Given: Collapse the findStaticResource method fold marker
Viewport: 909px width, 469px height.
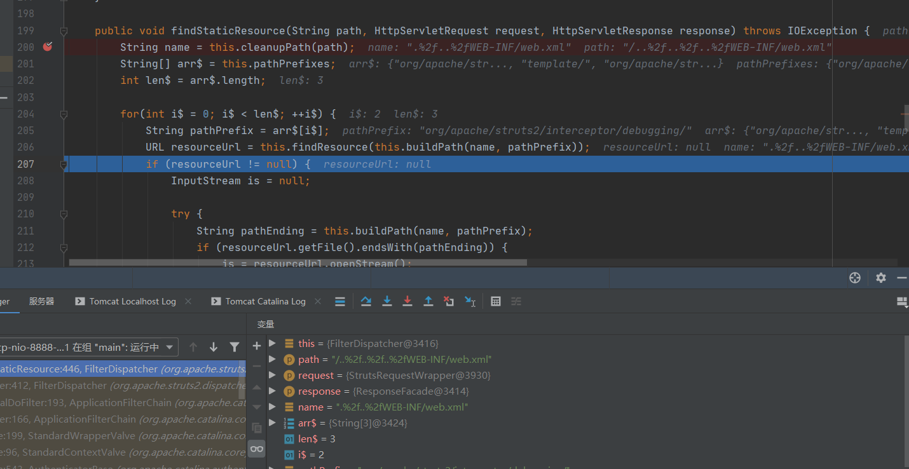Looking at the screenshot, I should point(64,31).
